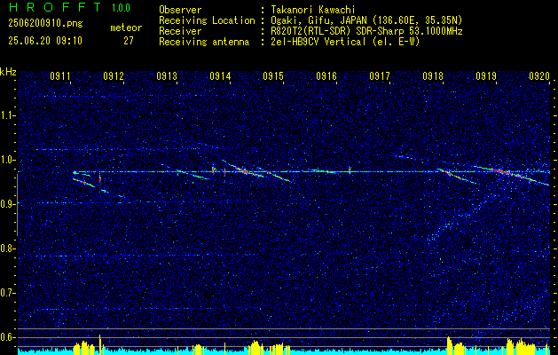
Task: Click the 'Observer' field label
Action: click(x=180, y=10)
